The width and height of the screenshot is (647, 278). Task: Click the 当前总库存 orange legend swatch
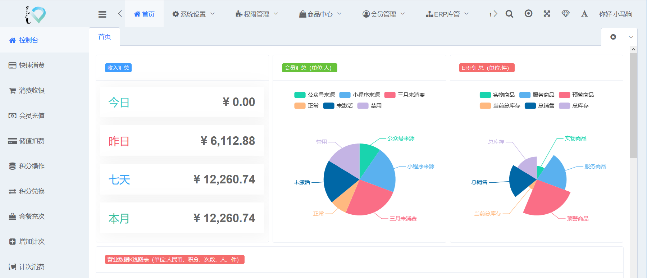pos(485,106)
